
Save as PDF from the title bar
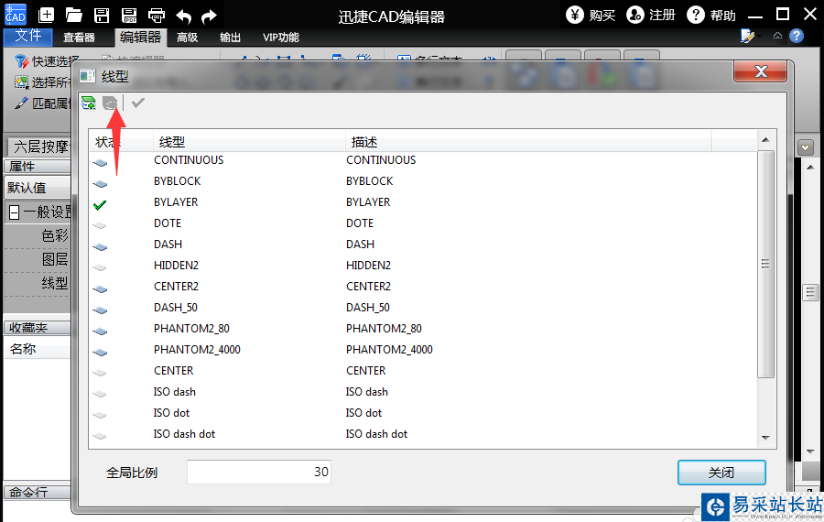click(x=129, y=16)
